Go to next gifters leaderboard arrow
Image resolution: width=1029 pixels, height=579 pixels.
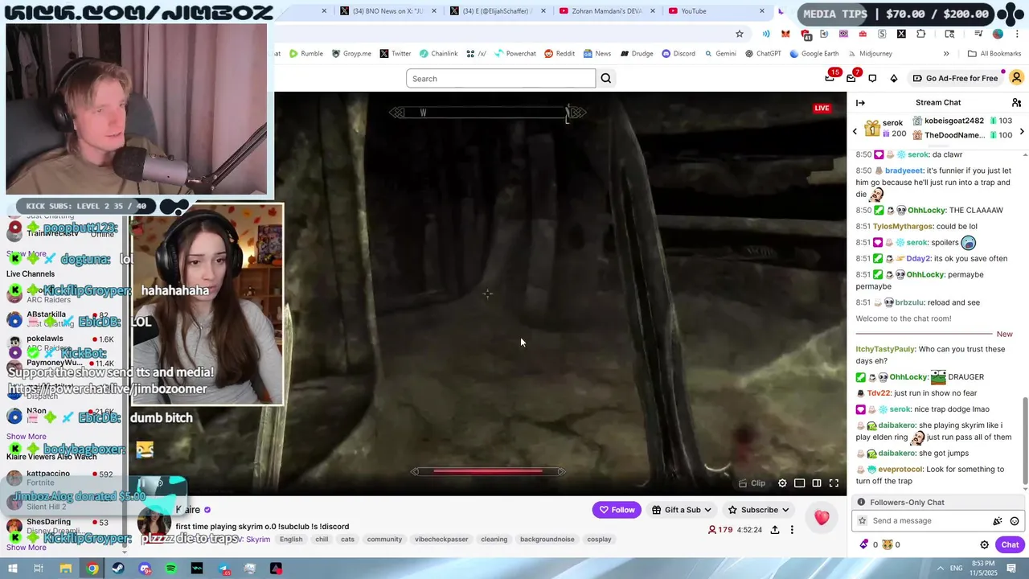pyautogui.click(x=1022, y=130)
